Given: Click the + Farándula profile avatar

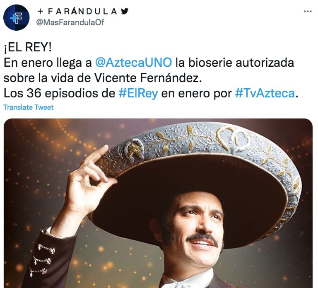Looking at the screenshot, I should (x=16, y=17).
